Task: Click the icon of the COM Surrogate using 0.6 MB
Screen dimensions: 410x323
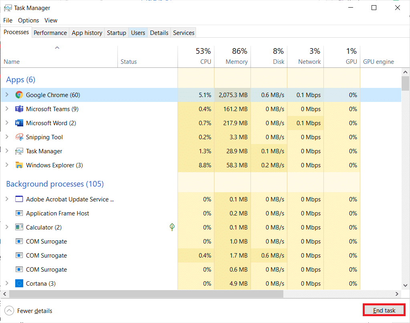Action: pyautogui.click(x=19, y=269)
